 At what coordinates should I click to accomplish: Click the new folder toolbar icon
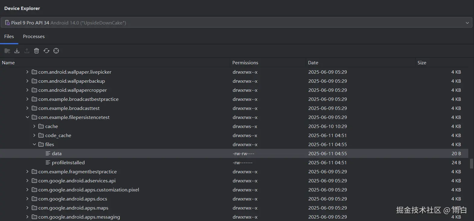[7, 51]
